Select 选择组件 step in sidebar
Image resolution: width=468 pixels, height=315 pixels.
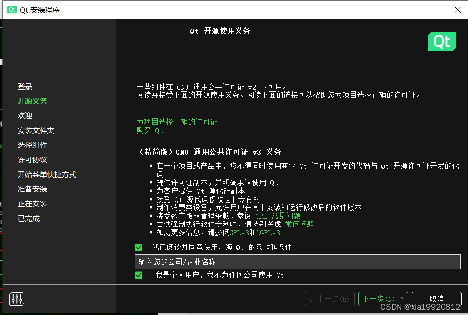click(32, 145)
